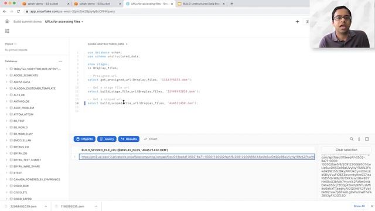Select the BTEST database
The image size is (375, 211).
click(x=18, y=173)
